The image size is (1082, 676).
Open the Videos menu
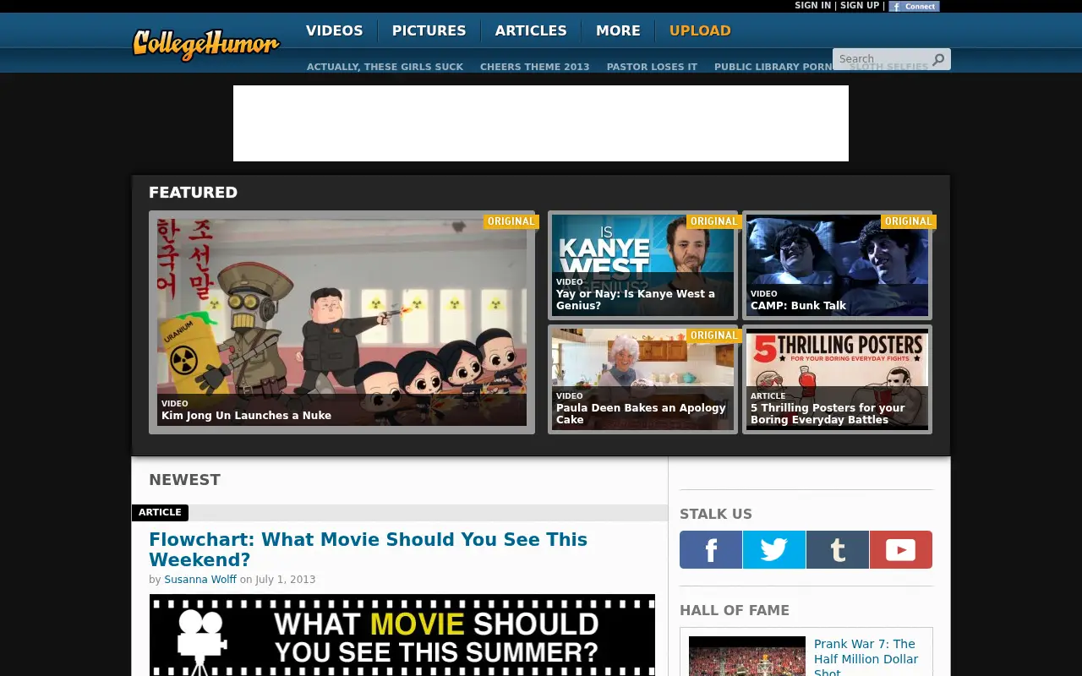[335, 30]
